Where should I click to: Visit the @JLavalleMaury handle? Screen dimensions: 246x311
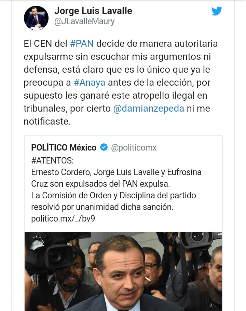84,22
